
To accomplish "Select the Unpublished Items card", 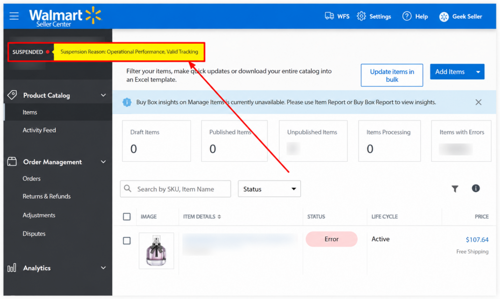I will pyautogui.click(x=313, y=141).
